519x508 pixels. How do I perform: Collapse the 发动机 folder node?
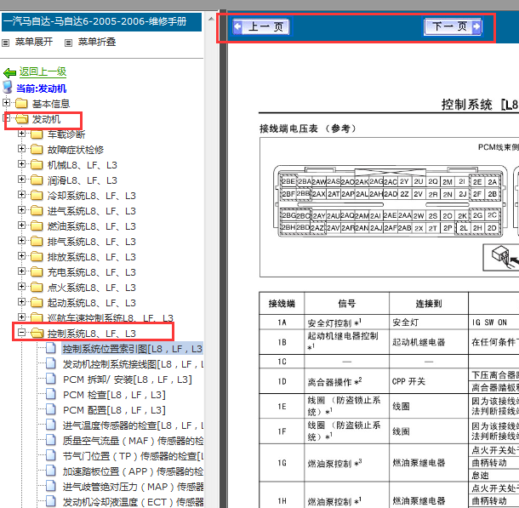6,117
